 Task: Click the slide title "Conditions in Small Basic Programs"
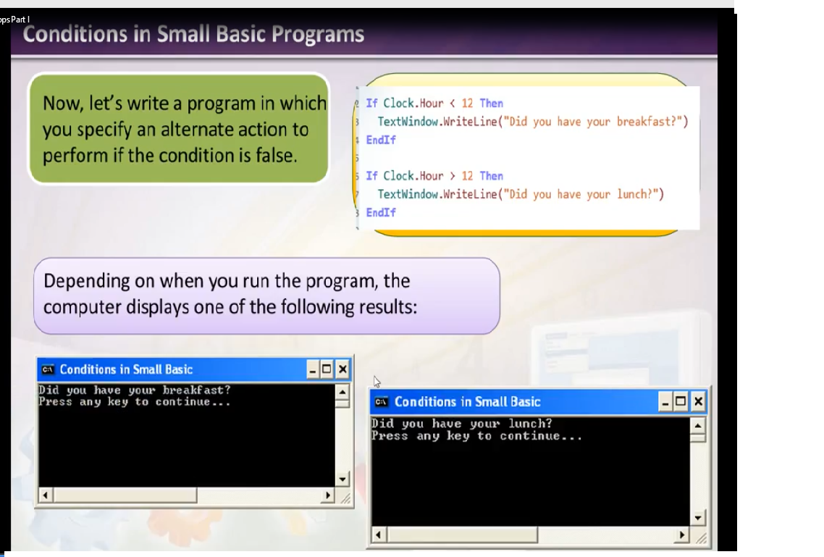[193, 34]
